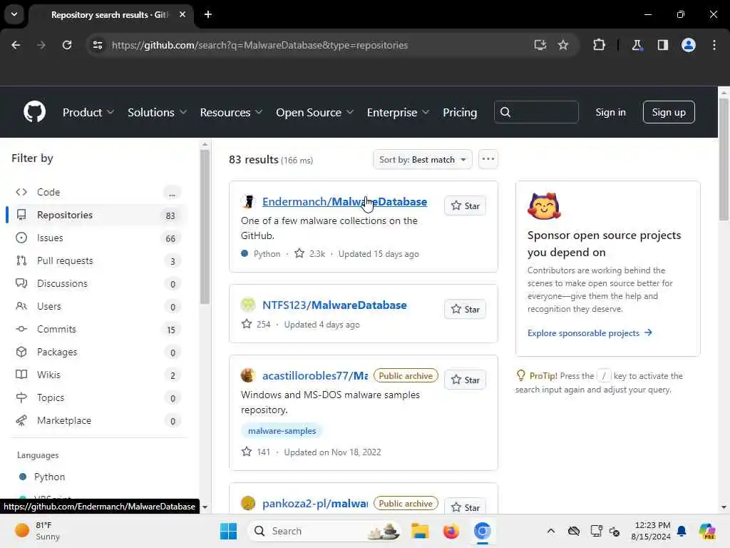The width and height of the screenshot is (730, 548).
Task: Open Endermanch/MalwareDatabase repository link
Action: point(344,201)
